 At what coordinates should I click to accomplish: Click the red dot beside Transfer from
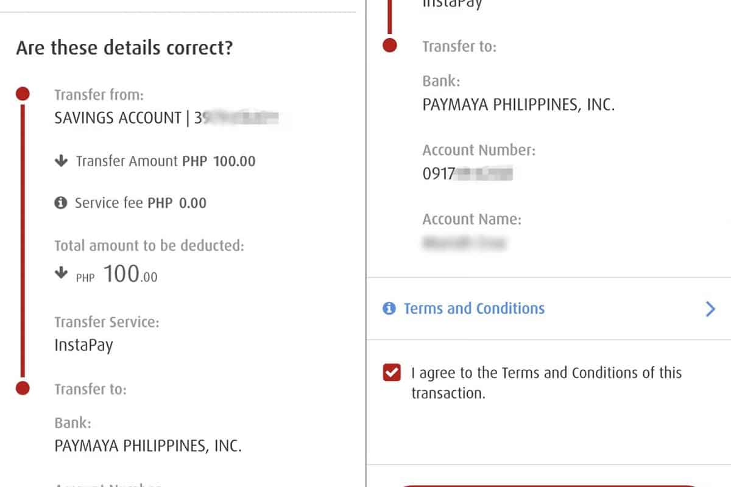coord(23,94)
